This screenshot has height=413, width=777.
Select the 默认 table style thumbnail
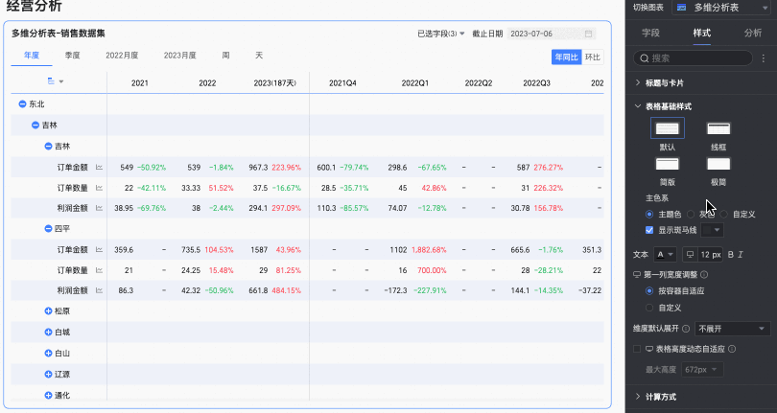pyautogui.click(x=667, y=128)
